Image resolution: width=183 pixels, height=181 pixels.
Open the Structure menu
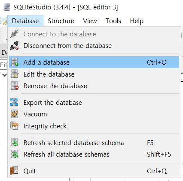click(x=61, y=21)
